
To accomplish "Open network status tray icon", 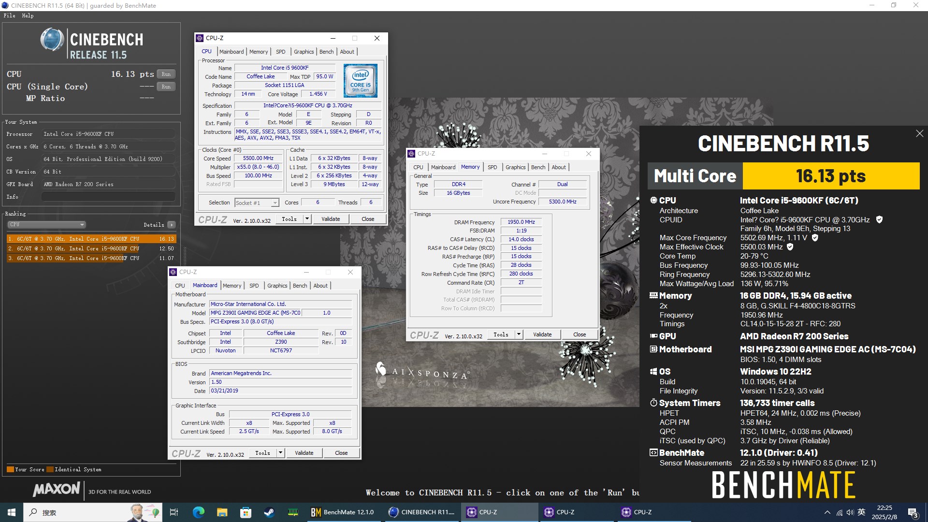I will pos(839,512).
